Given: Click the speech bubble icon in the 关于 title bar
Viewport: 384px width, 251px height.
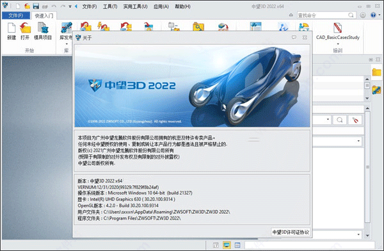Looking at the screenshot, I should click(x=294, y=37).
